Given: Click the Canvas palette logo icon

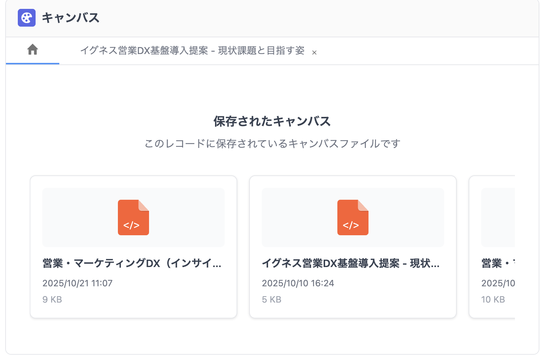Looking at the screenshot, I should tap(27, 18).
